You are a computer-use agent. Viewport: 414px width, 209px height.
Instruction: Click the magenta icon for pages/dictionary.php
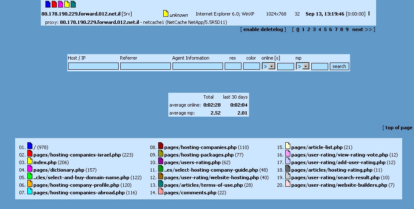coord(30,169)
